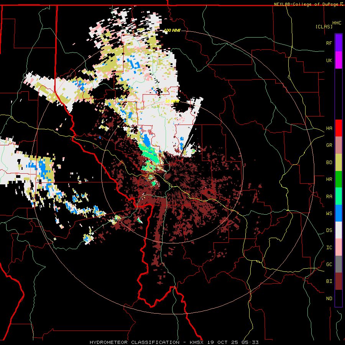The width and height of the screenshot is (345, 345).
Task: Pick the RA light green legend swatch
Action: pyautogui.click(x=338, y=196)
